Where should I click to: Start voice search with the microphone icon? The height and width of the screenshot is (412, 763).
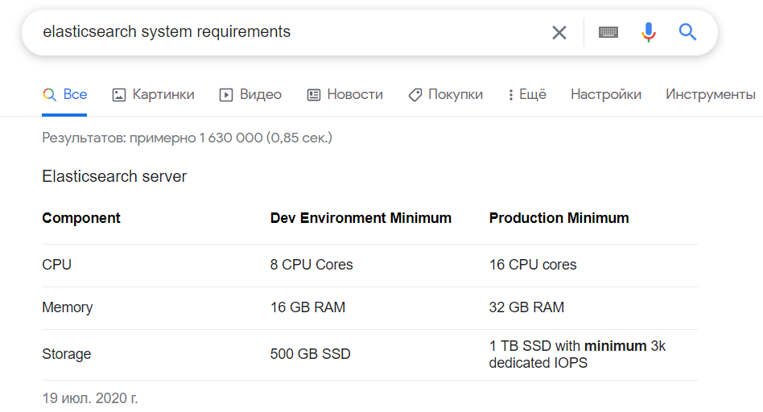[x=648, y=32]
